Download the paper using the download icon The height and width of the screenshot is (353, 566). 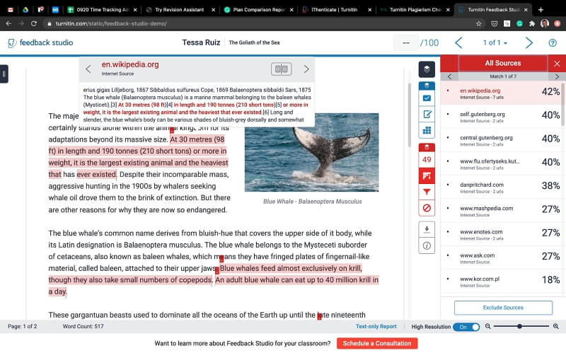(x=427, y=230)
